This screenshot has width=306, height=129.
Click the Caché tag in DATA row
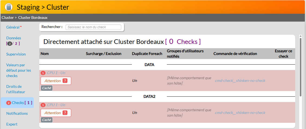[x=47, y=88]
